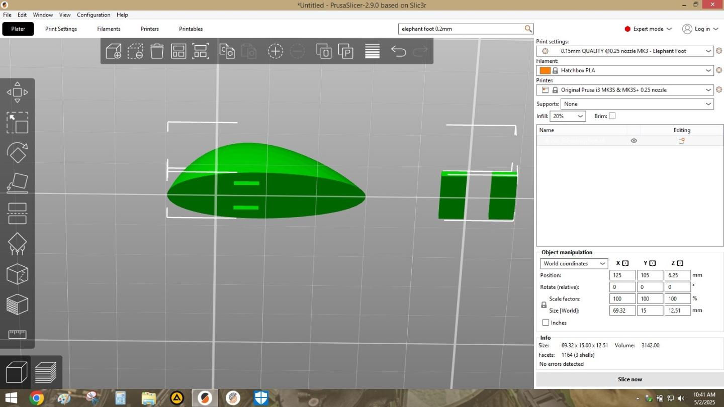Enable the Inches checkbox
Viewport: 724px width, 407px height.
tap(546, 323)
